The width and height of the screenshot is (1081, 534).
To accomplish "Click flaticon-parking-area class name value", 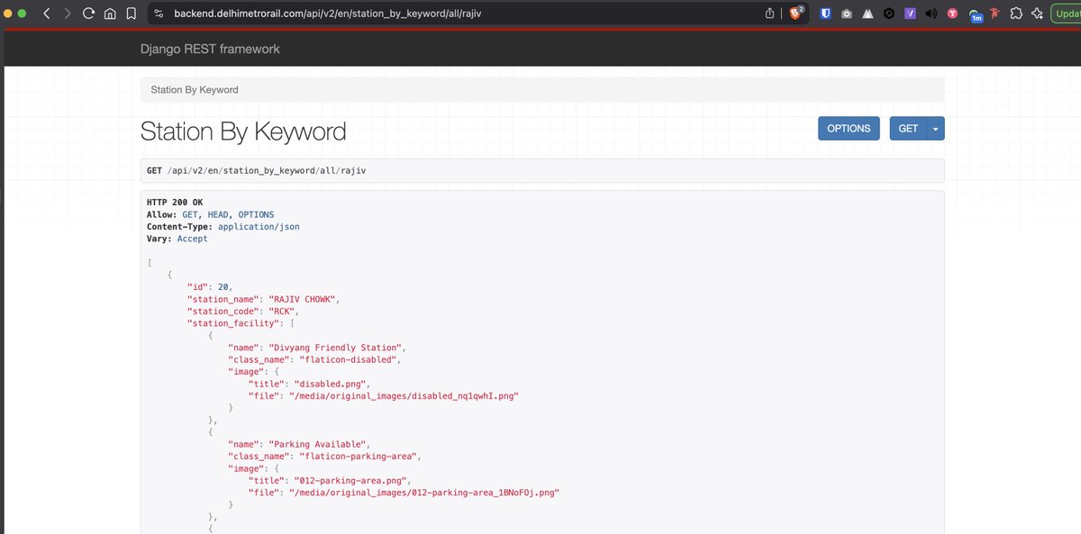I will coord(359,457).
